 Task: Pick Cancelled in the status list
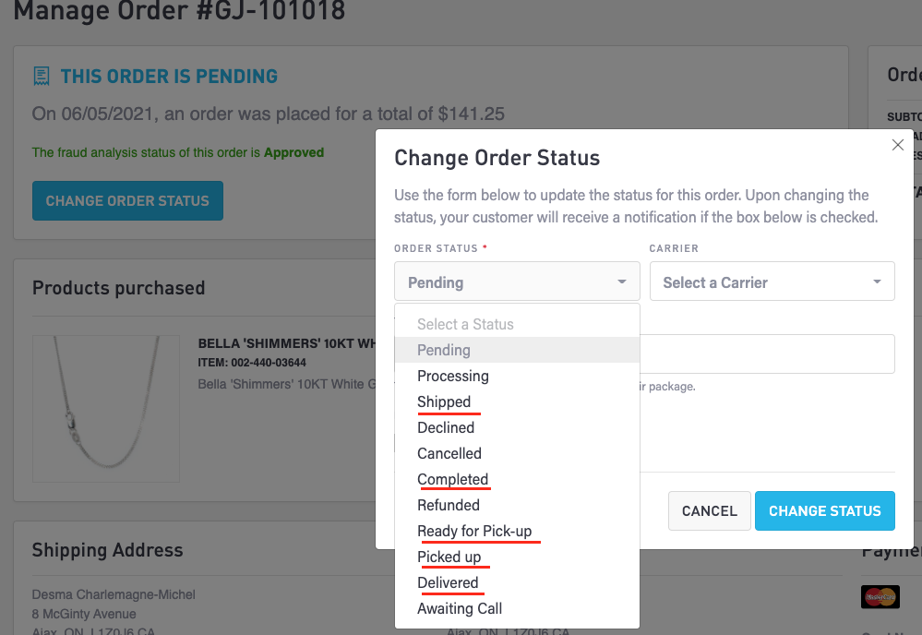449,453
